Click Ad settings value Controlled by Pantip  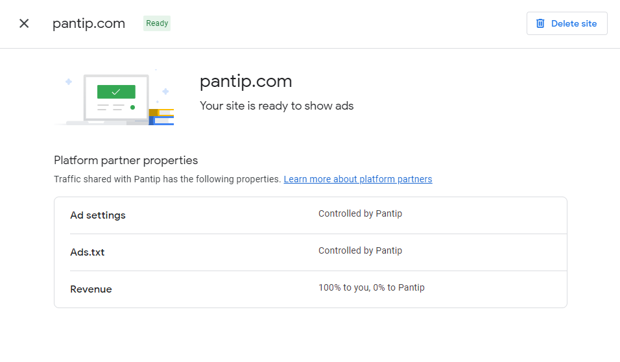point(360,213)
